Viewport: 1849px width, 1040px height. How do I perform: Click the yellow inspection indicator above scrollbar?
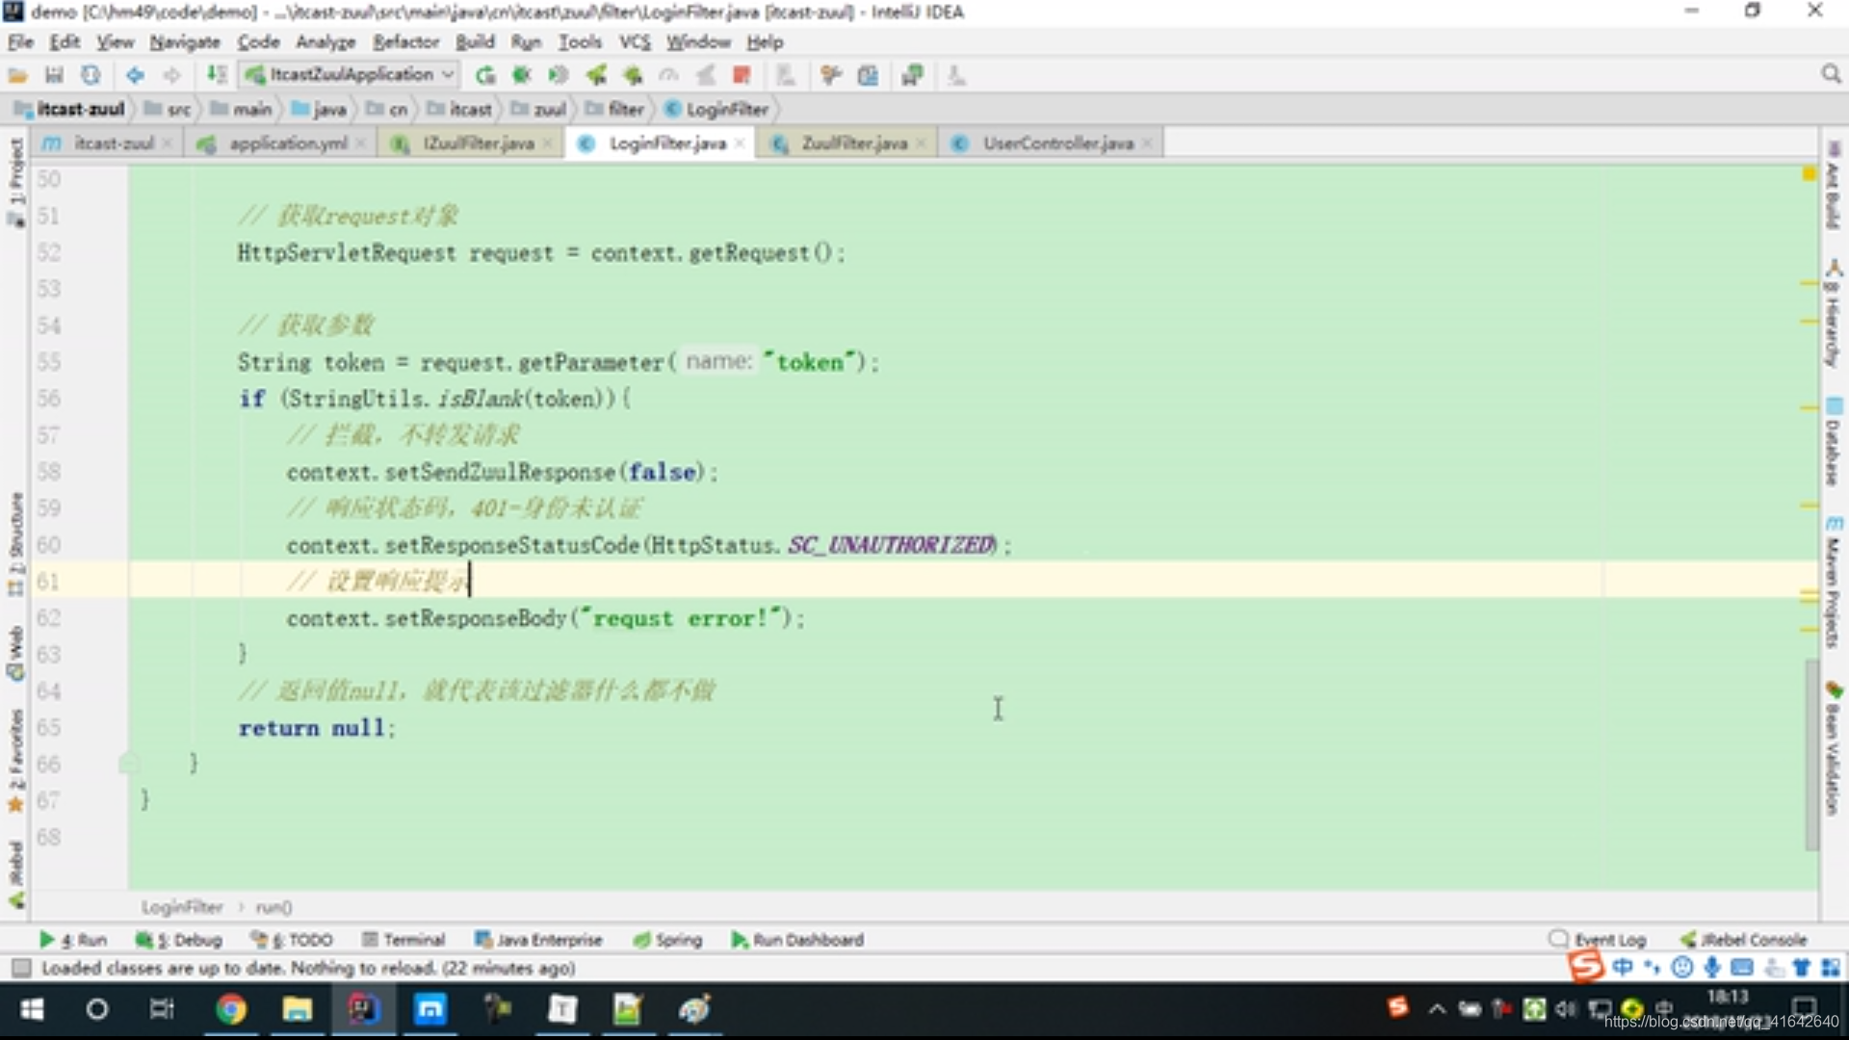1809,174
